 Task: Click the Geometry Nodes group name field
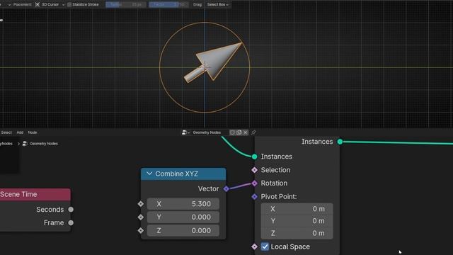point(210,132)
